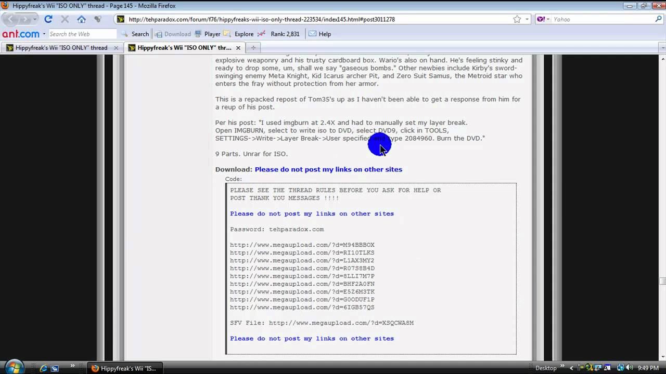The image size is (666, 374).
Task: Go back to the previous page
Action: coord(11,19)
